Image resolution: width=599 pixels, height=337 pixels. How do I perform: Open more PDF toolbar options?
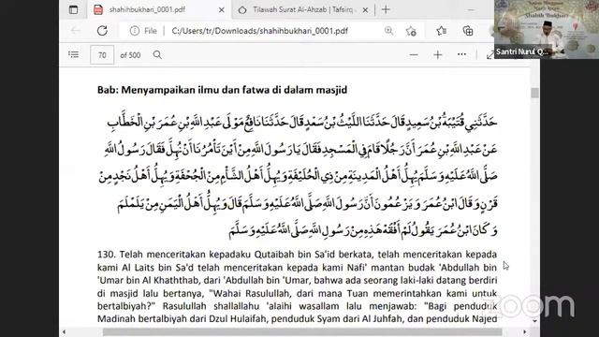pos(461,54)
